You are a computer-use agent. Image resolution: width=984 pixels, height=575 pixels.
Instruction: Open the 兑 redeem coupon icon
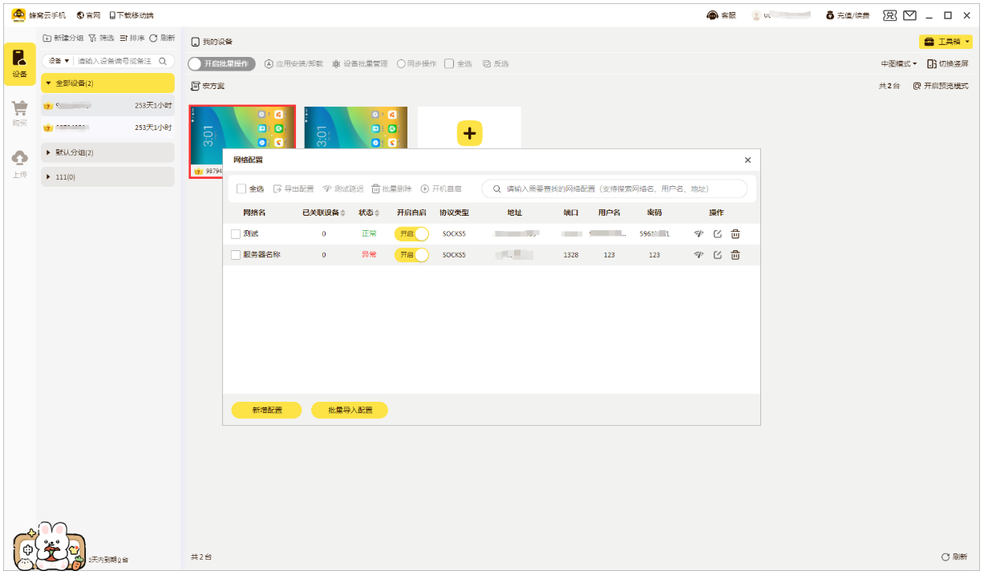pos(889,16)
